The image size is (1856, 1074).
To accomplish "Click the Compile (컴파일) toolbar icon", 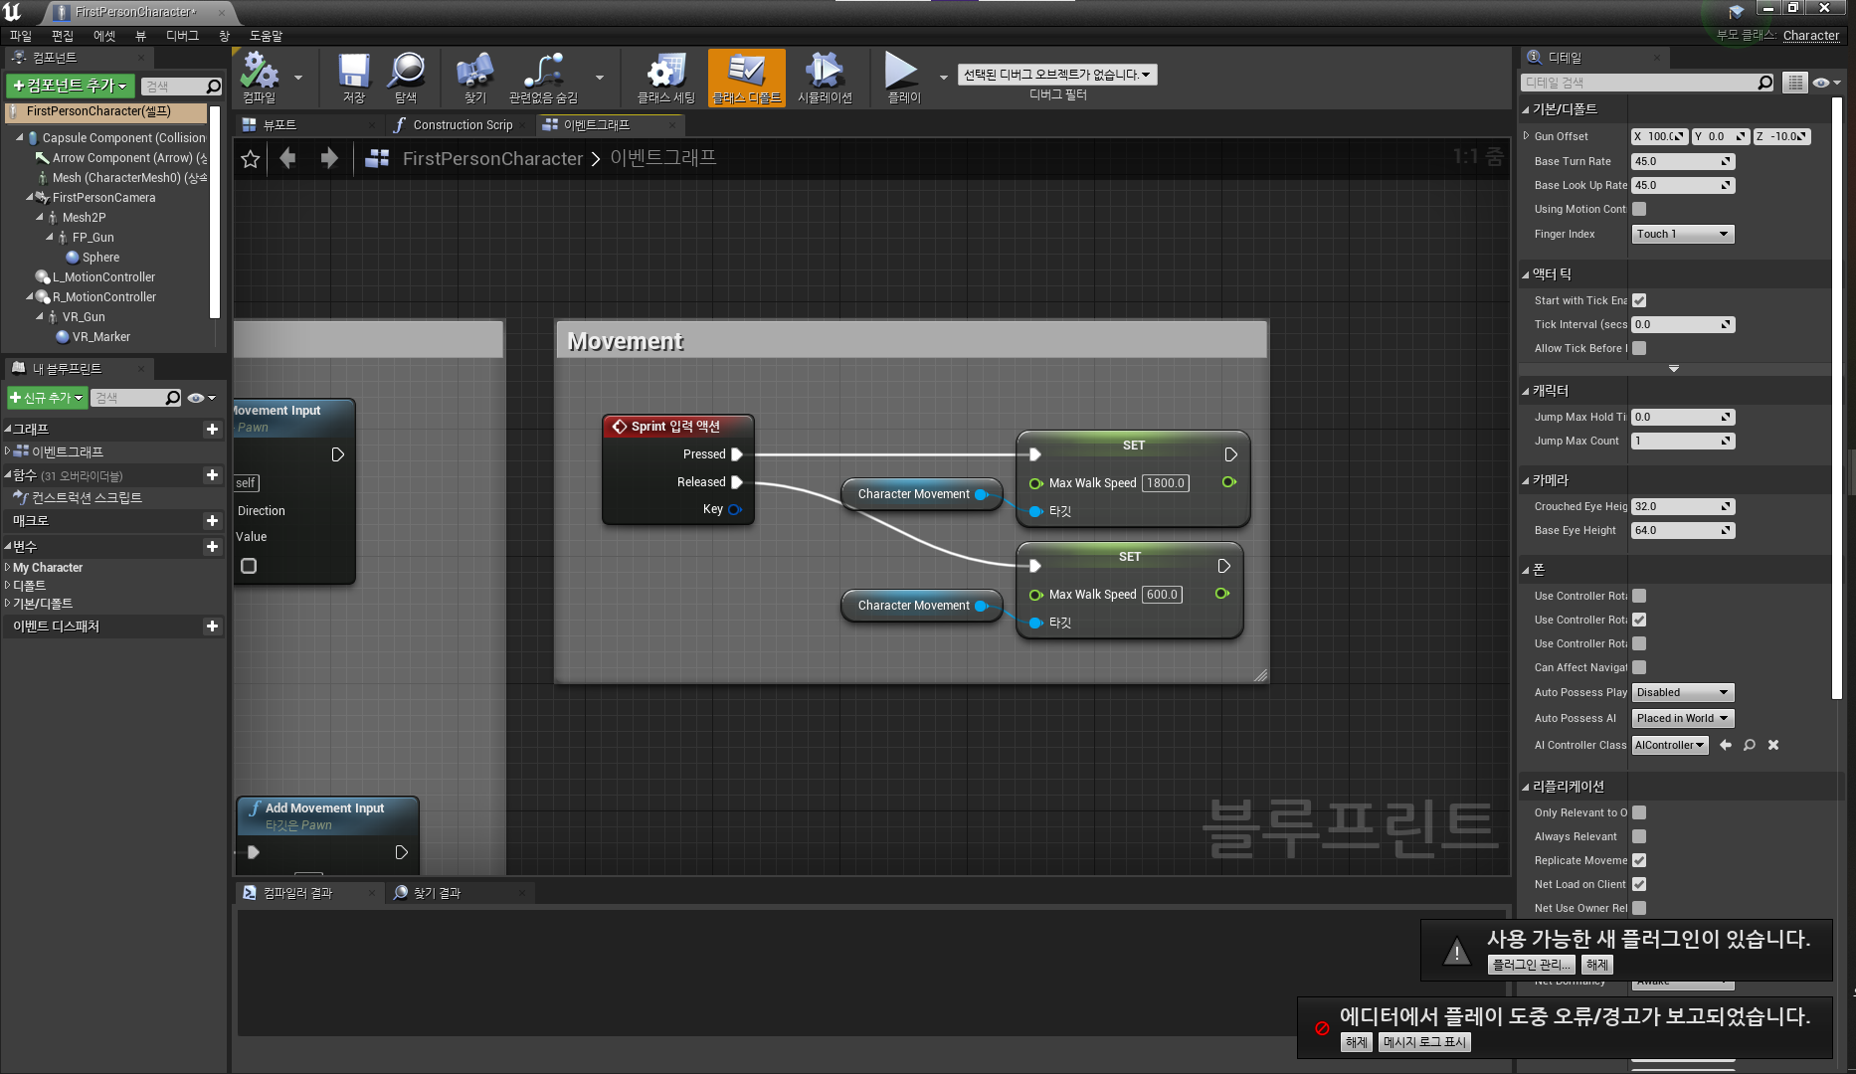I will click(260, 78).
